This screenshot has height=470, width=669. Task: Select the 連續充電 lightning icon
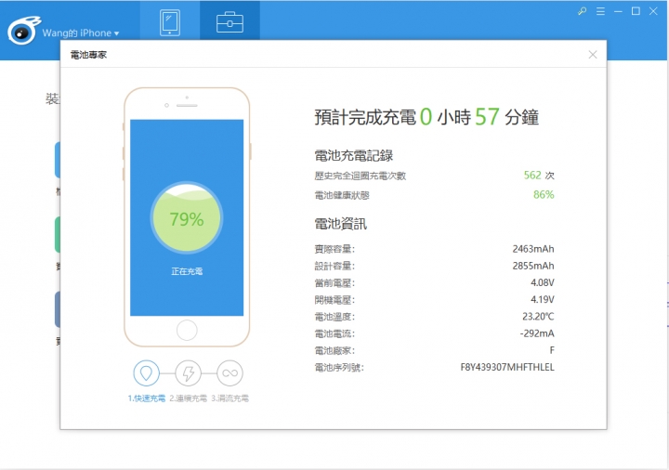coord(188,373)
